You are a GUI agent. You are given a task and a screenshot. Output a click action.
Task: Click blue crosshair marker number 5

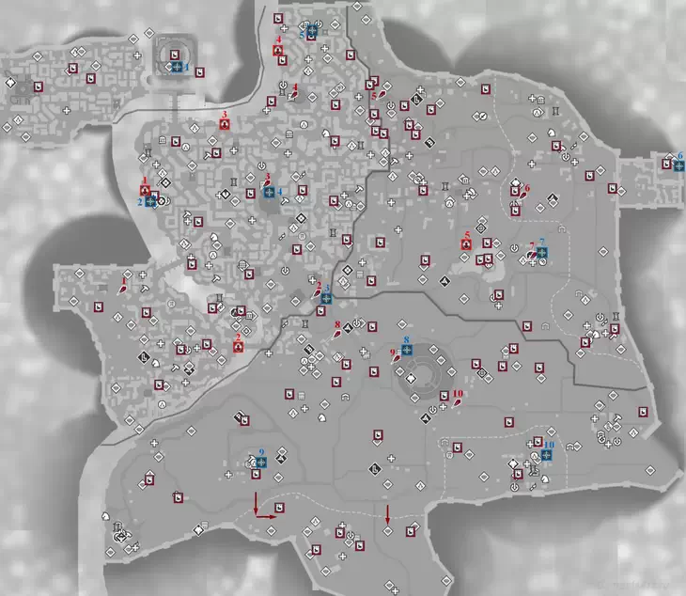click(x=312, y=30)
